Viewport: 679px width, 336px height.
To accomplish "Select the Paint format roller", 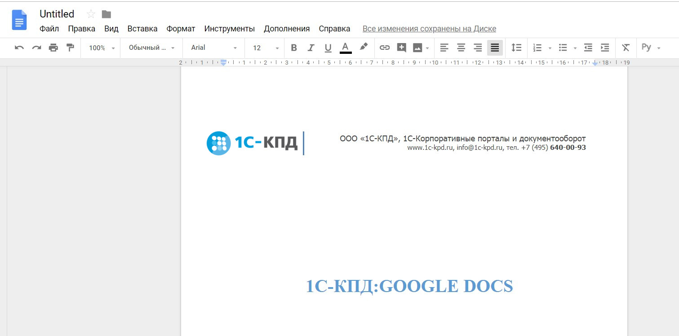I will click(70, 48).
